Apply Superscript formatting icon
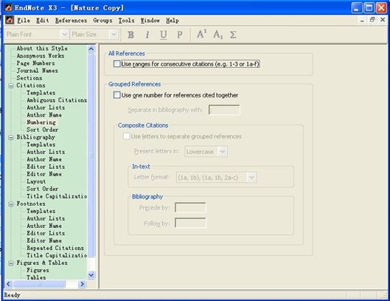 [201, 34]
